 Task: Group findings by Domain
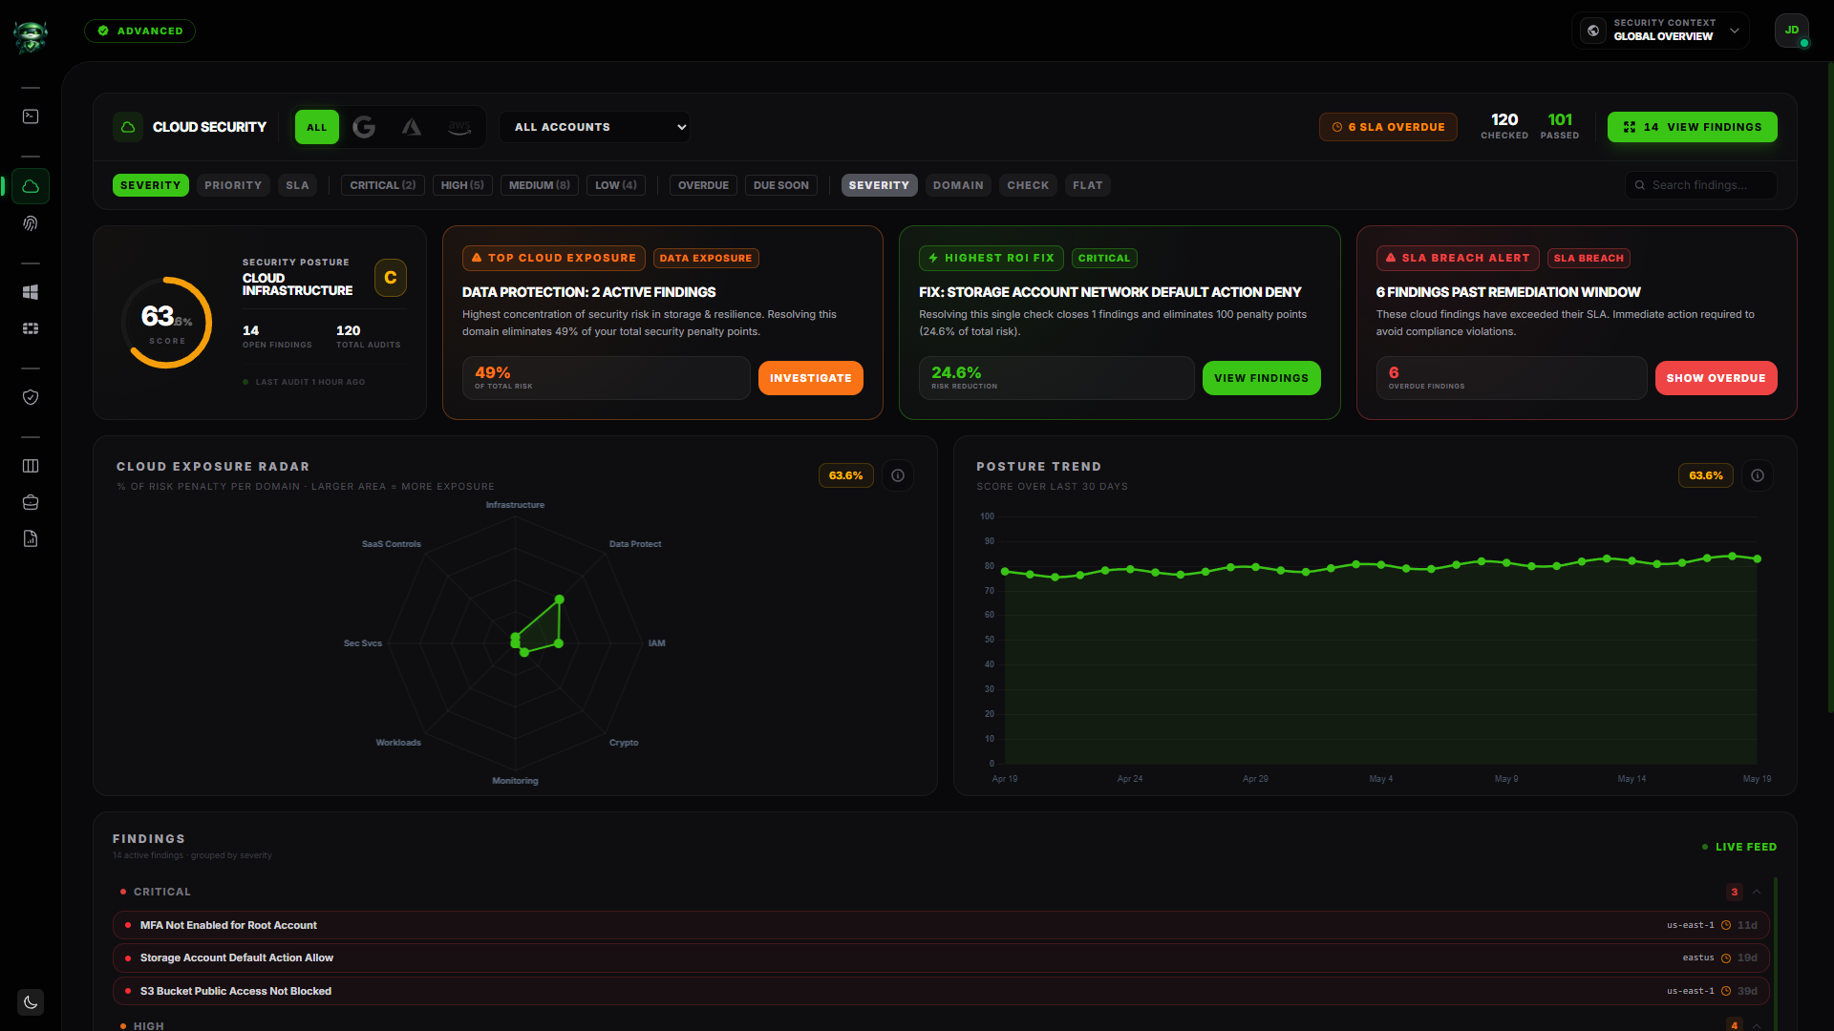958,185
